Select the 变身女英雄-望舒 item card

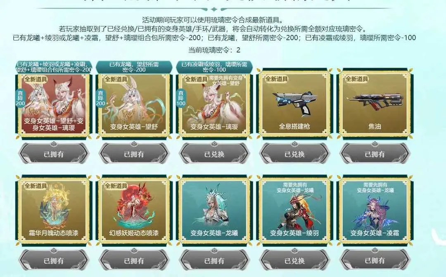pyautogui.click(x=134, y=104)
